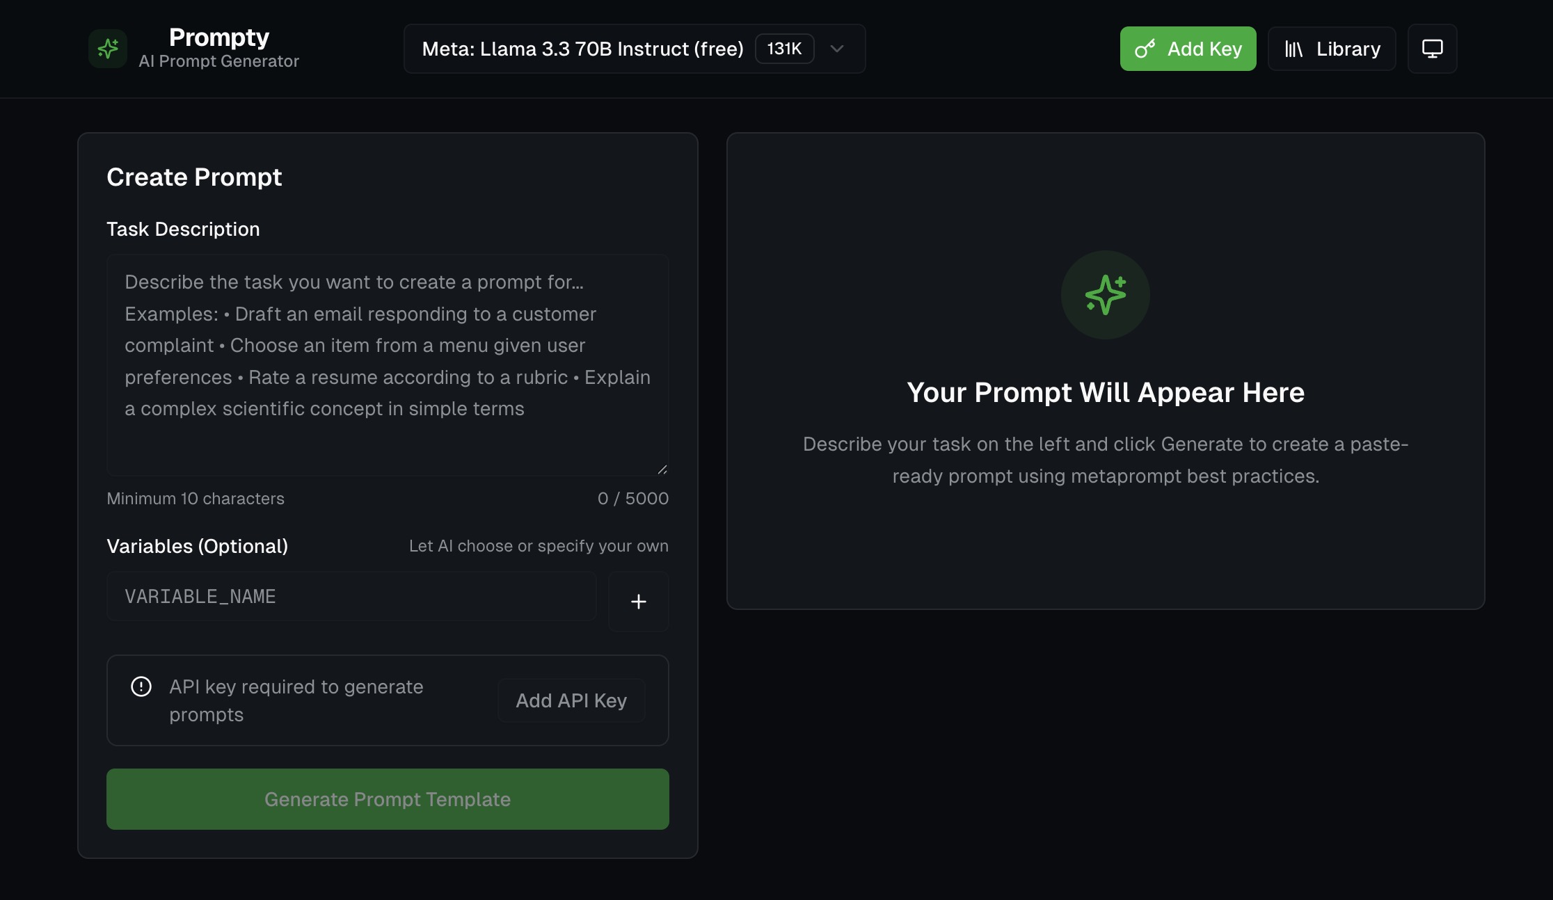1553x900 pixels.
Task: Open the Library via its columns icon
Action: pos(1294,48)
